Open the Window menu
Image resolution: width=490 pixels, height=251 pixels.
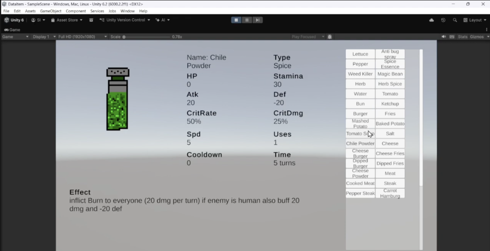click(127, 11)
